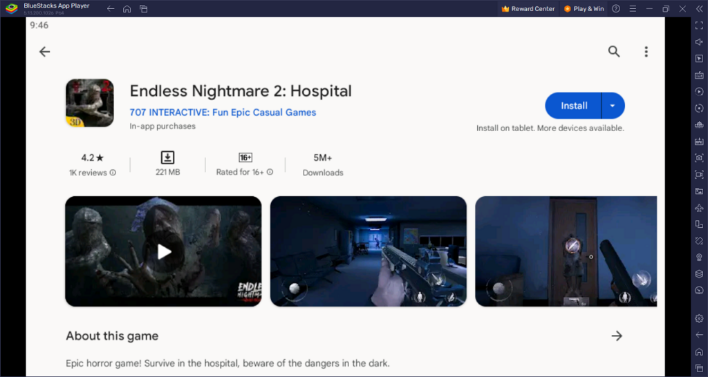
Task: Click the Install APK icon
Action: click(699, 141)
